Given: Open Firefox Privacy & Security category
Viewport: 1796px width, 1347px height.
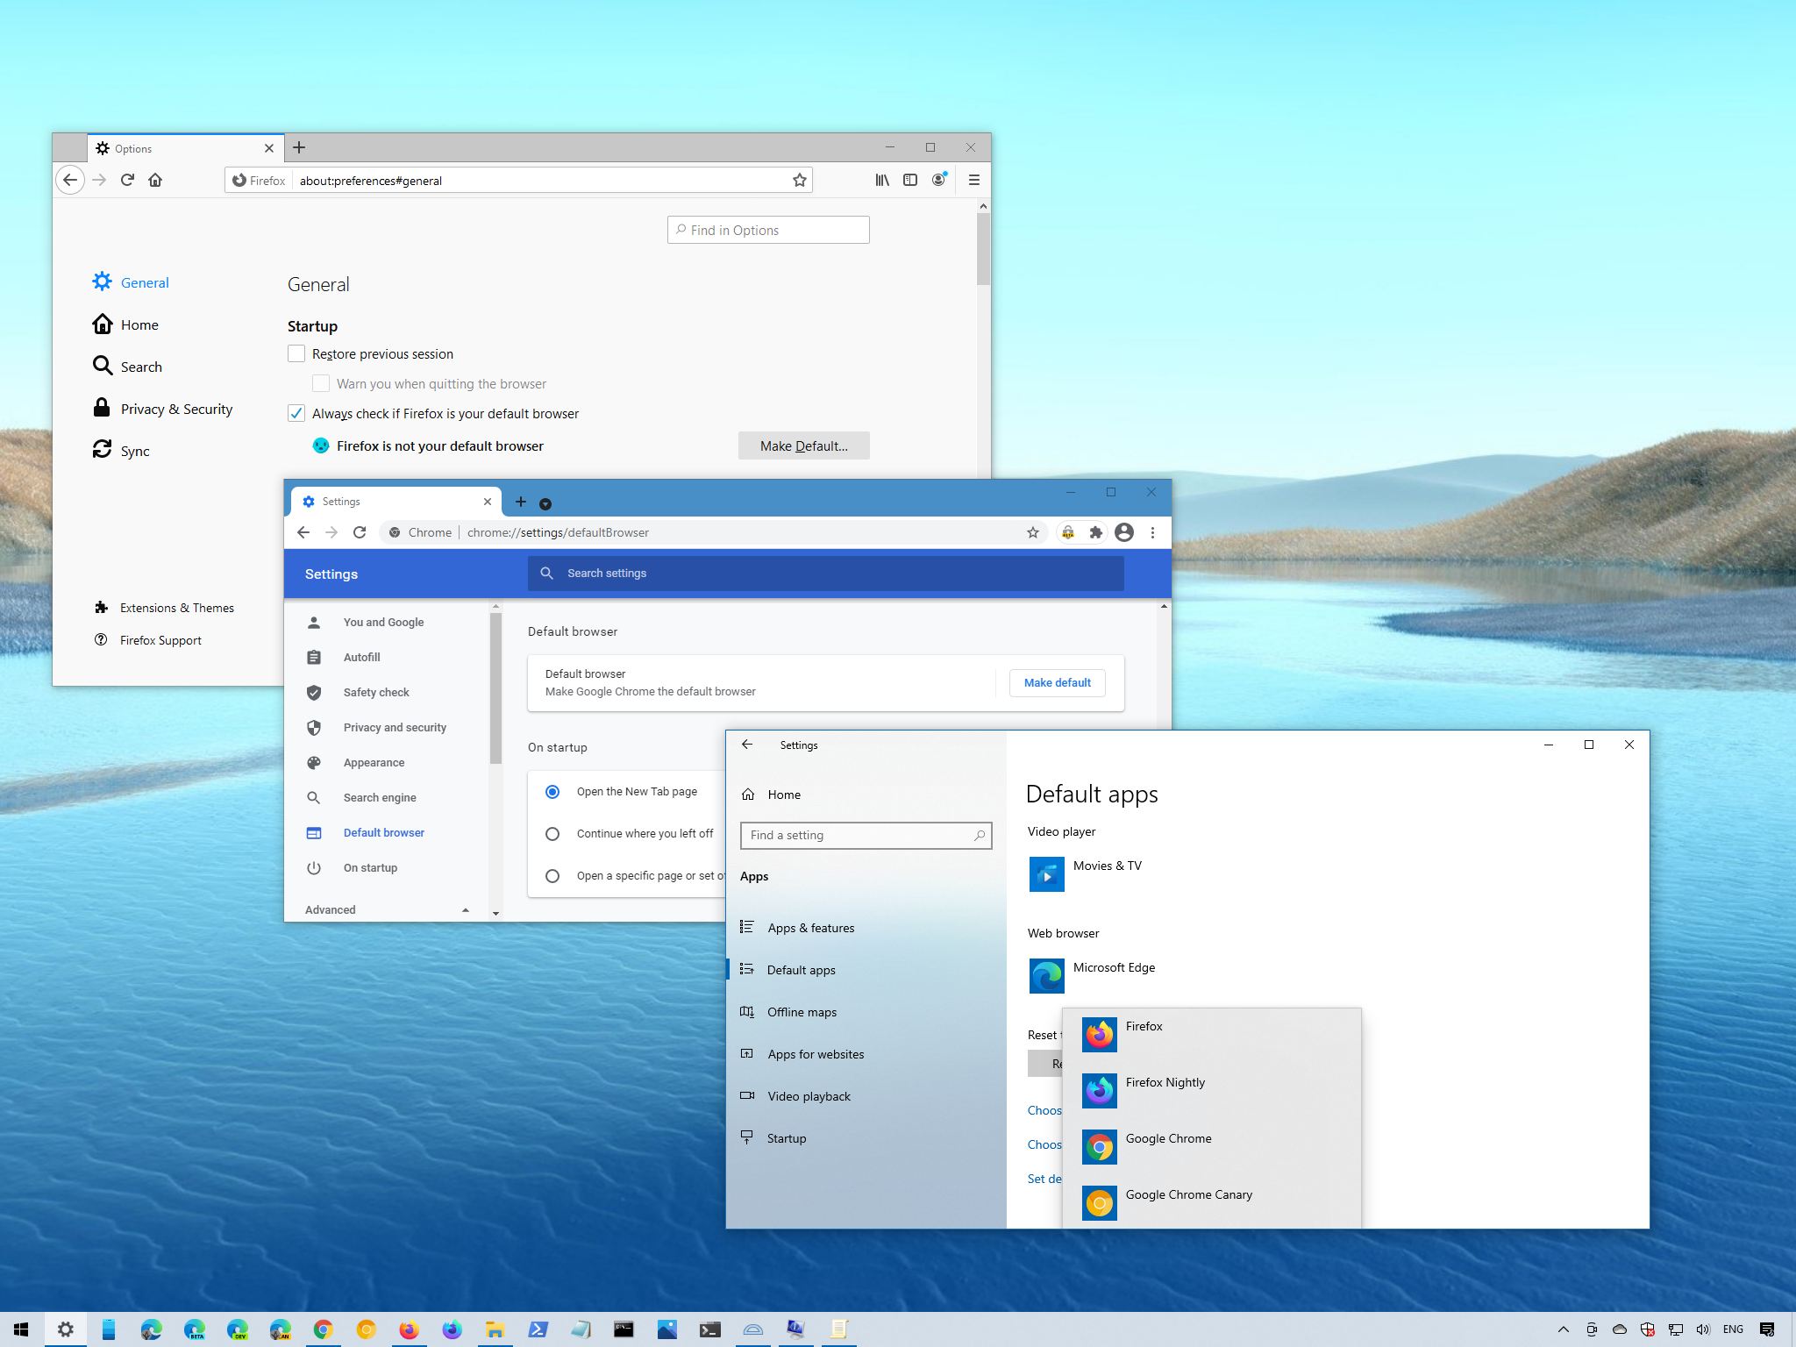Looking at the screenshot, I should point(162,409).
